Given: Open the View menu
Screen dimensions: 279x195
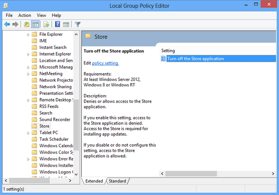Looking at the screenshot, I should click(x=41, y=15).
